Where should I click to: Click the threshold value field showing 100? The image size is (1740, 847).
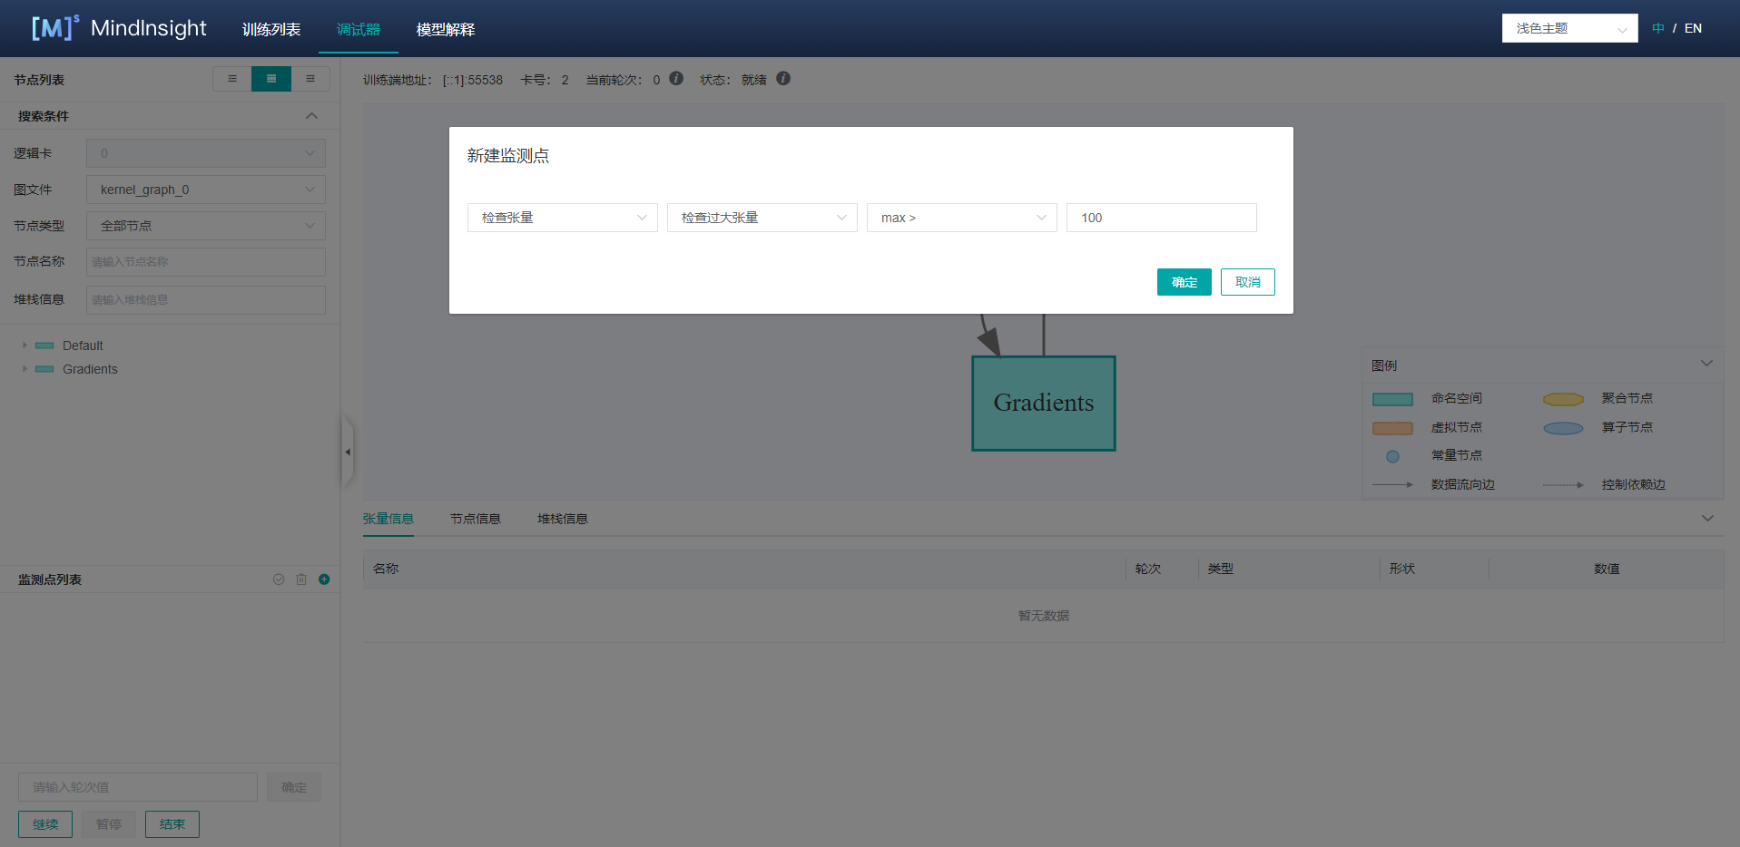[x=1161, y=218]
